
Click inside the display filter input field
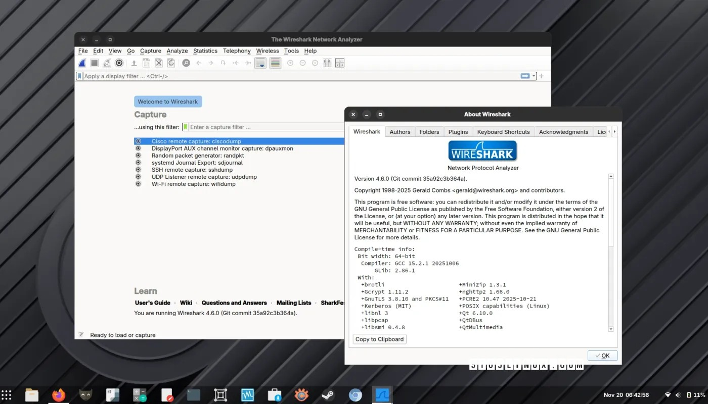pyautogui.click(x=253, y=76)
